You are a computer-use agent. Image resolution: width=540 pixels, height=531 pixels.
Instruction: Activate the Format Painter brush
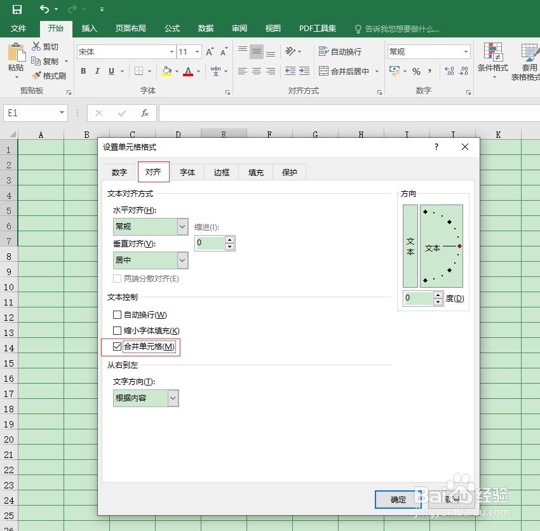[x=36, y=76]
